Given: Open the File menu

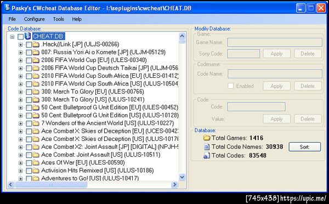Looking at the screenshot, I should [12, 19].
